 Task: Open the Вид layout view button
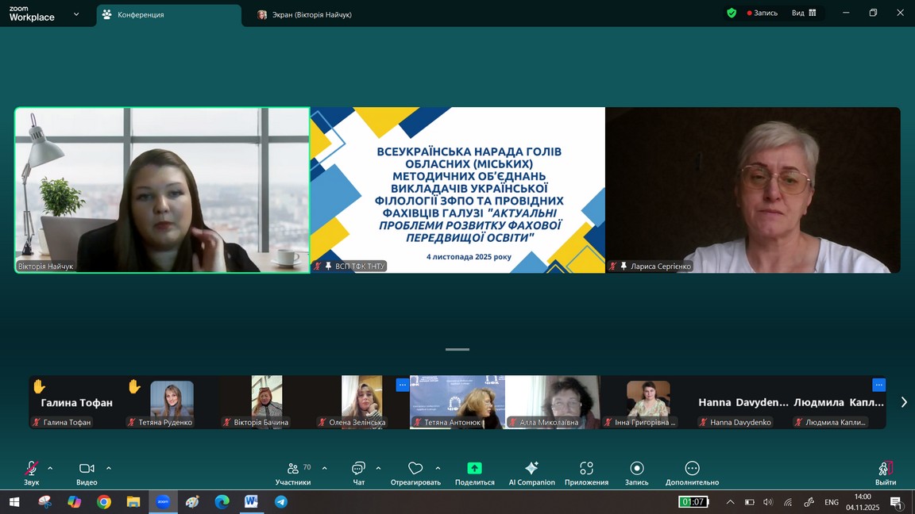click(804, 13)
